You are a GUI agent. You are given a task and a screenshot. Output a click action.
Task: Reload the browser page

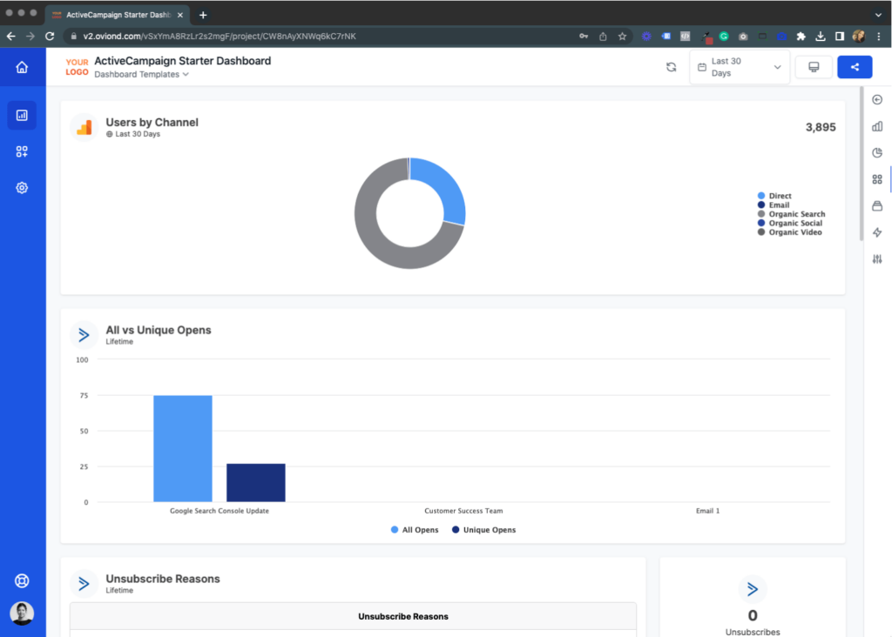50,36
